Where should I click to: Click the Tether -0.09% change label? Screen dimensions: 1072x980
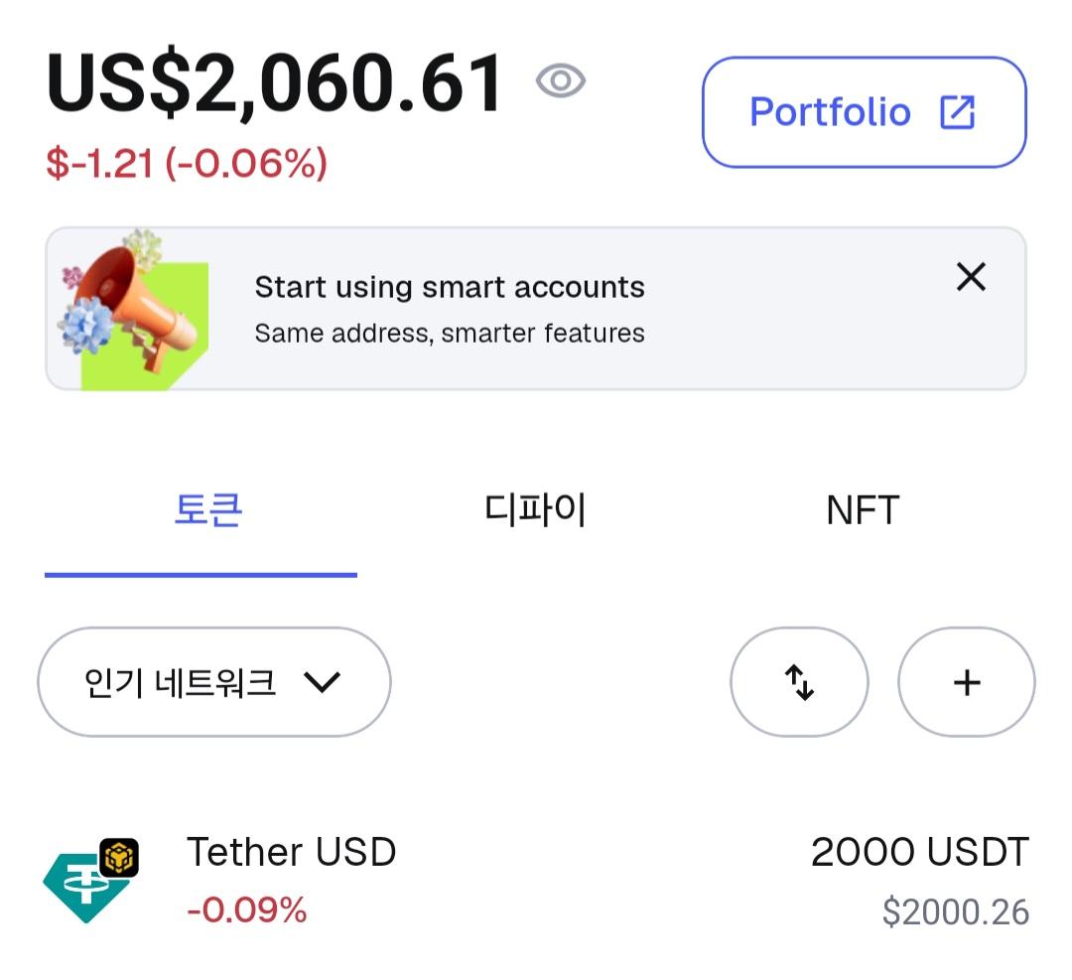pos(247,910)
